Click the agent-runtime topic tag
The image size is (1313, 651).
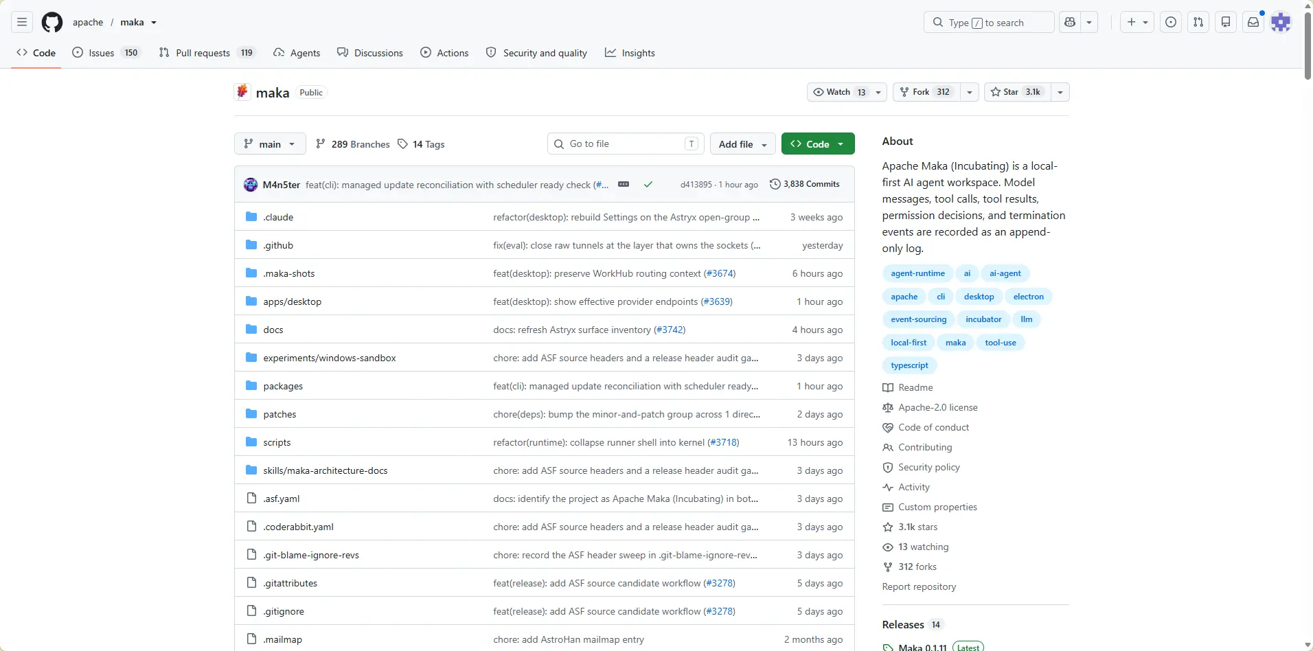point(917,273)
